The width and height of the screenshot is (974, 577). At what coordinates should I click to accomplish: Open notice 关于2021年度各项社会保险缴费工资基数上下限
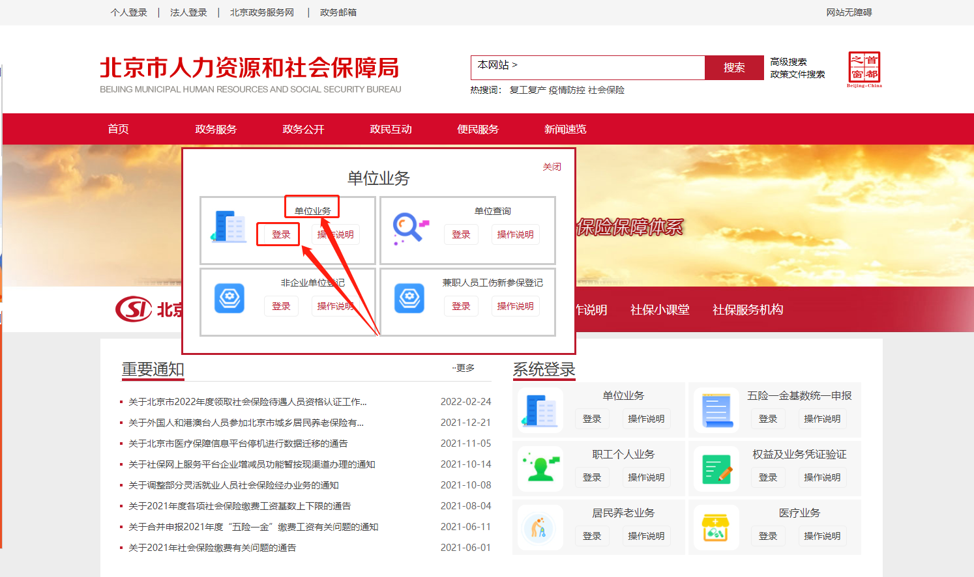(x=240, y=506)
